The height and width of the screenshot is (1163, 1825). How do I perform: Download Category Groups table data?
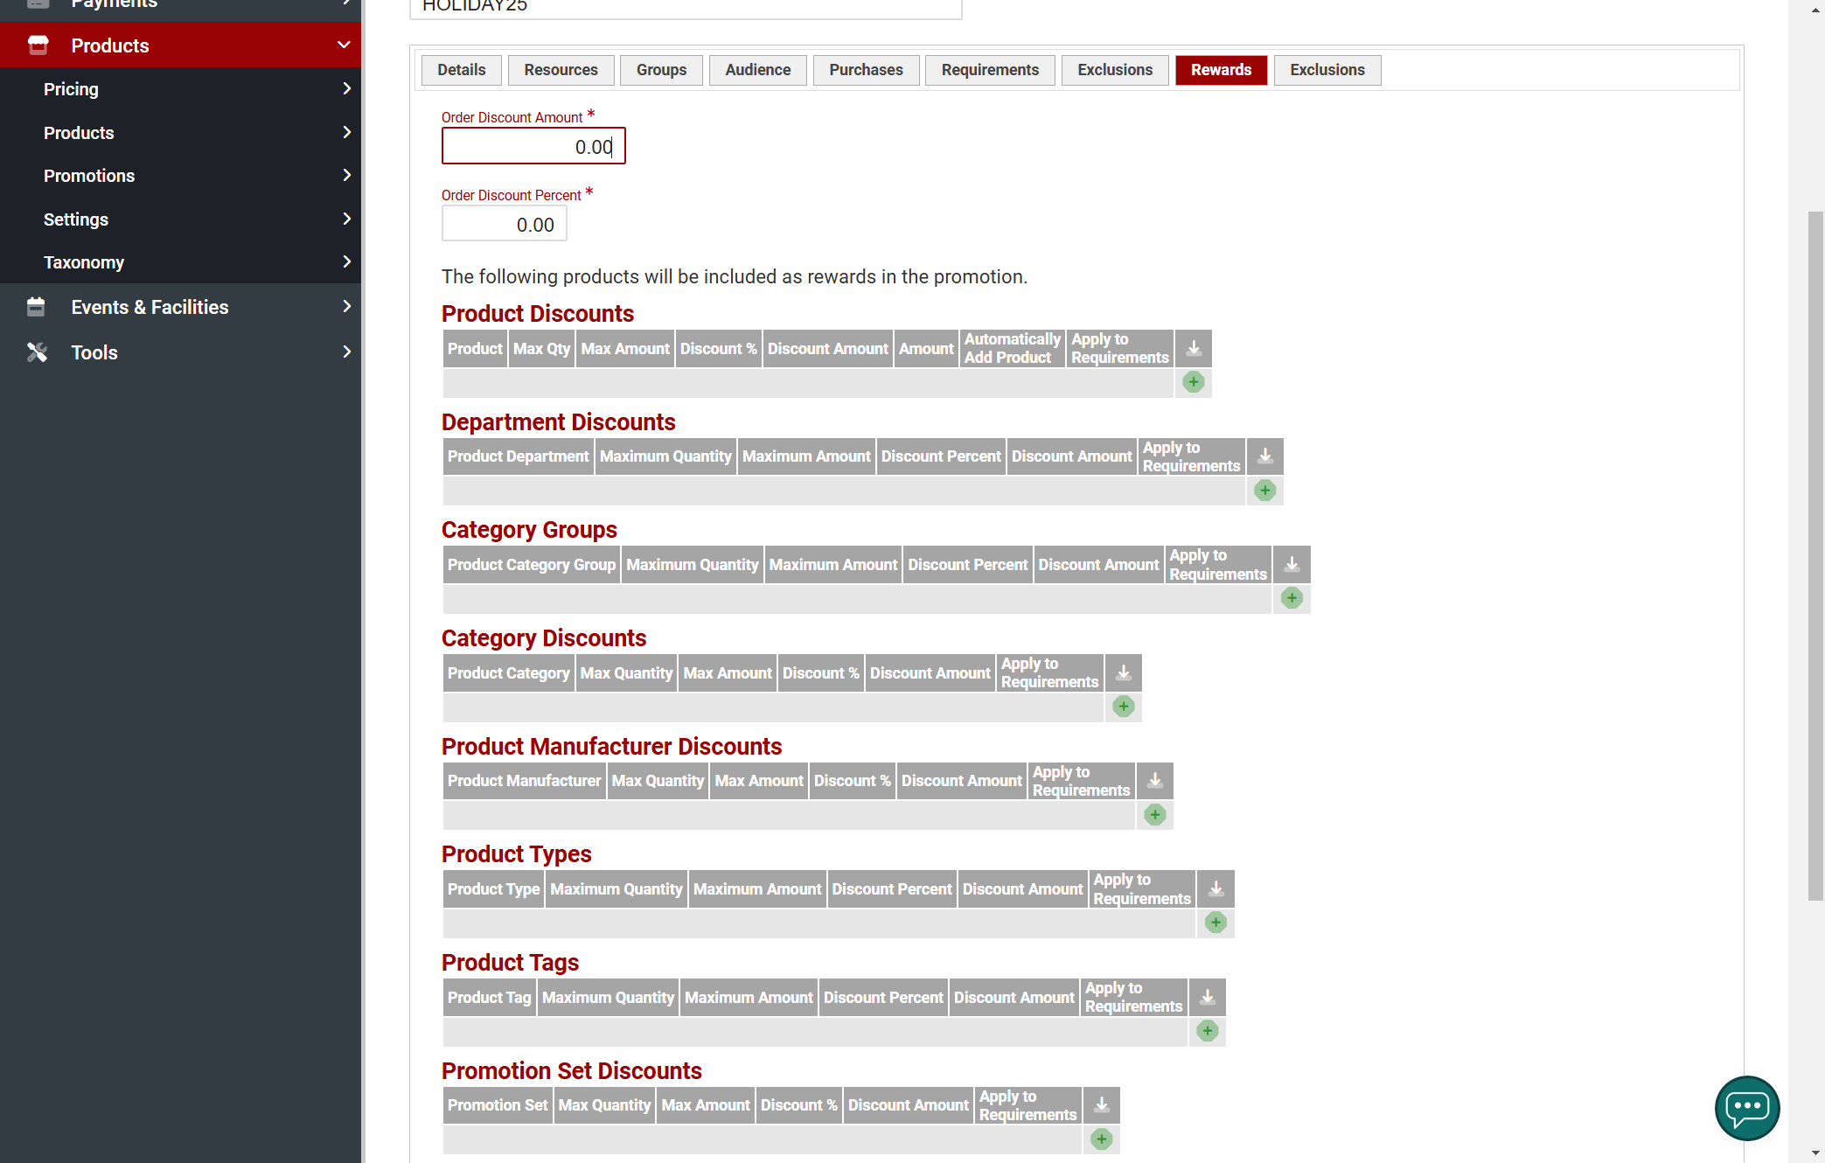pyautogui.click(x=1292, y=565)
